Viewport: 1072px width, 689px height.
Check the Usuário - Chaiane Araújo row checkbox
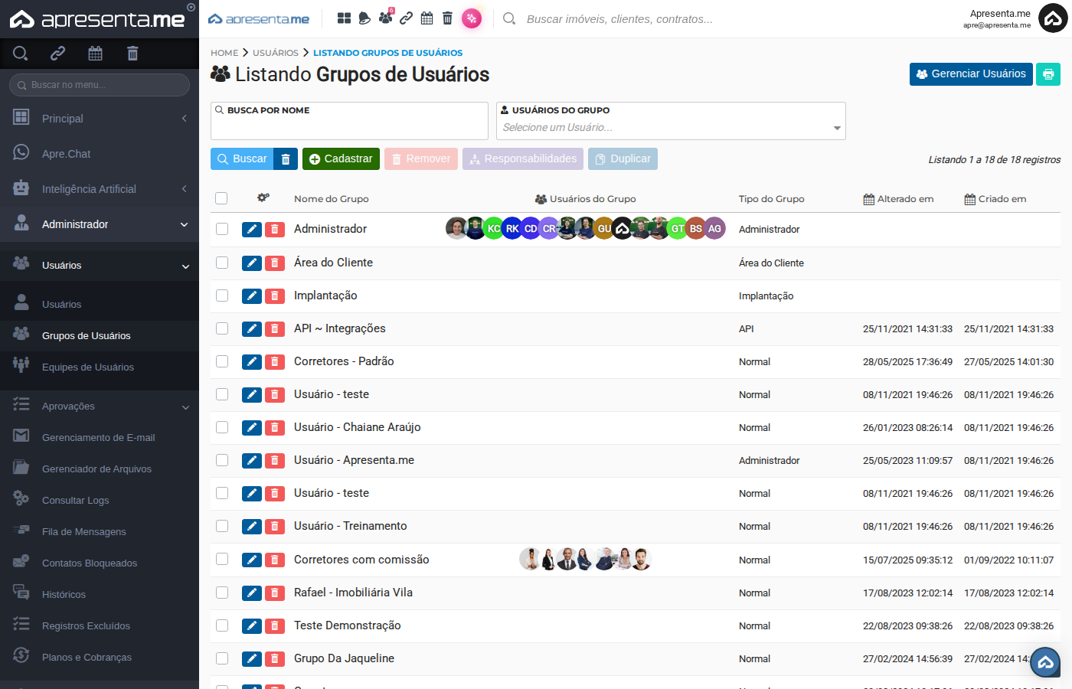pyautogui.click(x=222, y=427)
